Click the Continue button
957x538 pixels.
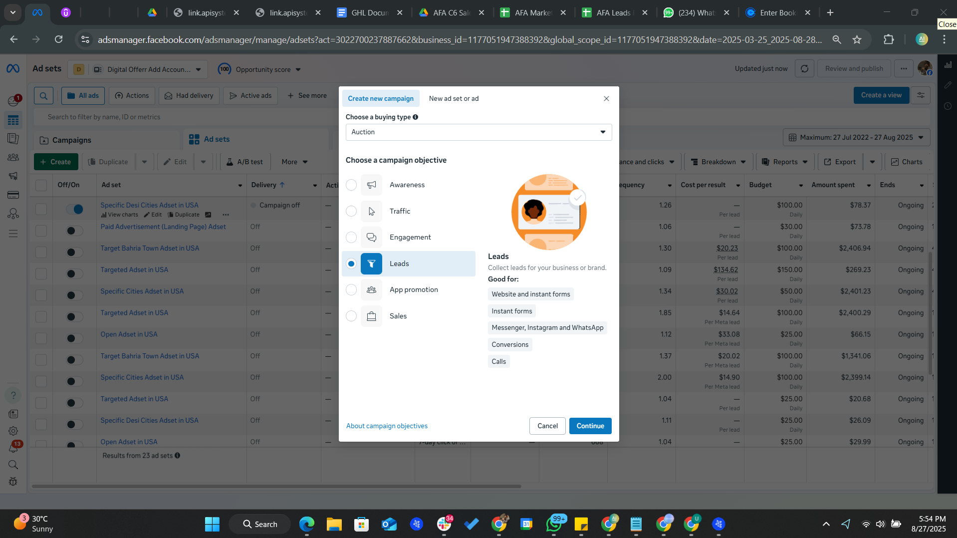point(590,426)
